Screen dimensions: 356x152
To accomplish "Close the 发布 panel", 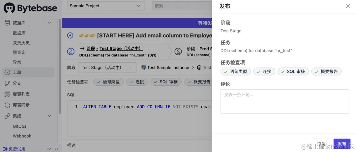I will [x=348, y=6].
